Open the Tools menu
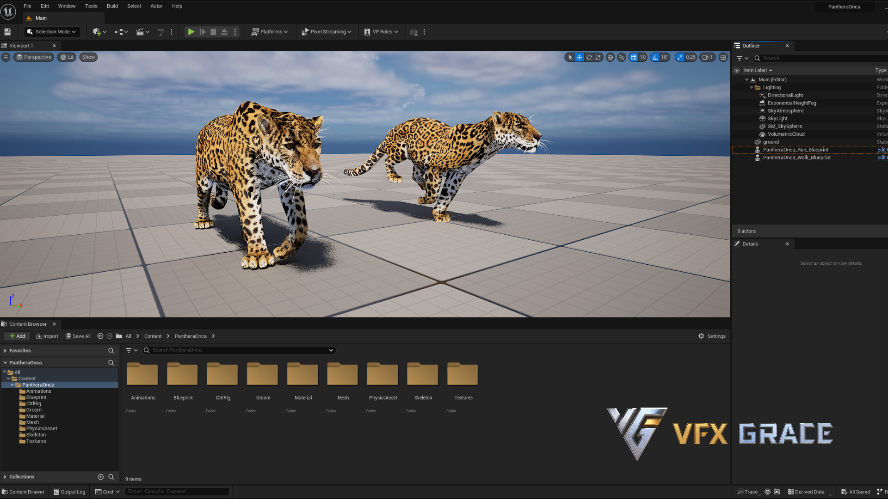This screenshot has width=888, height=499. (91, 6)
